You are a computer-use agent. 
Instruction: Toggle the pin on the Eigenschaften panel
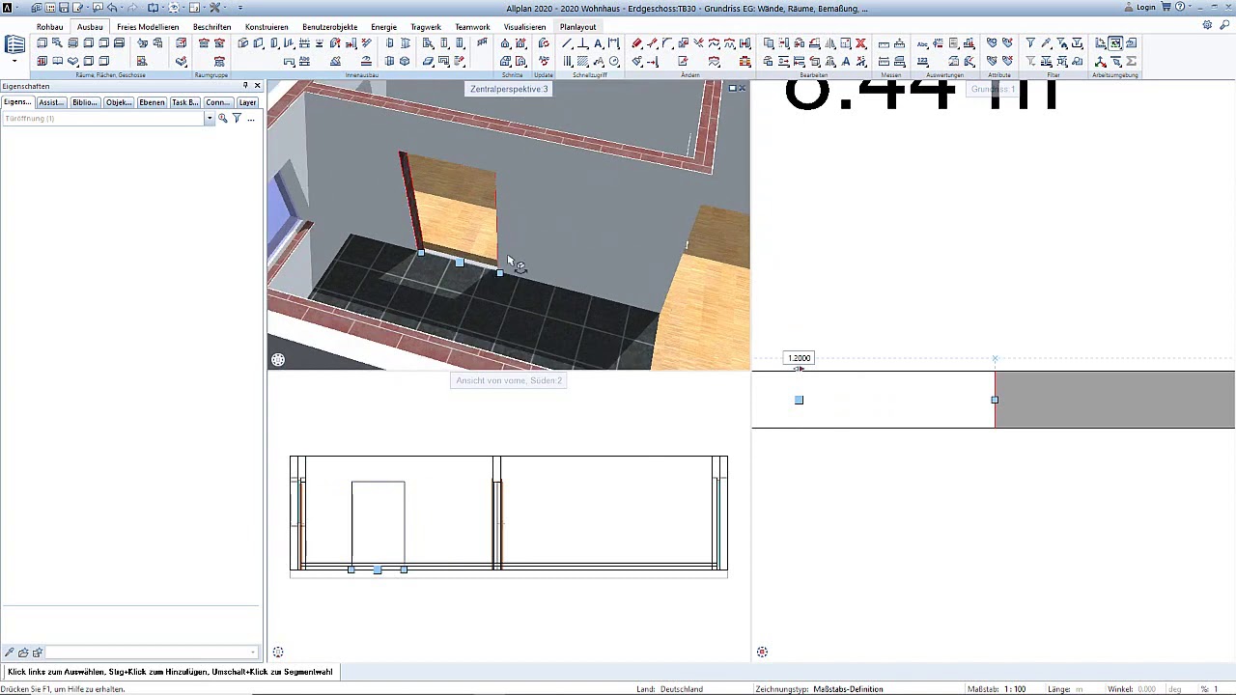tap(245, 86)
